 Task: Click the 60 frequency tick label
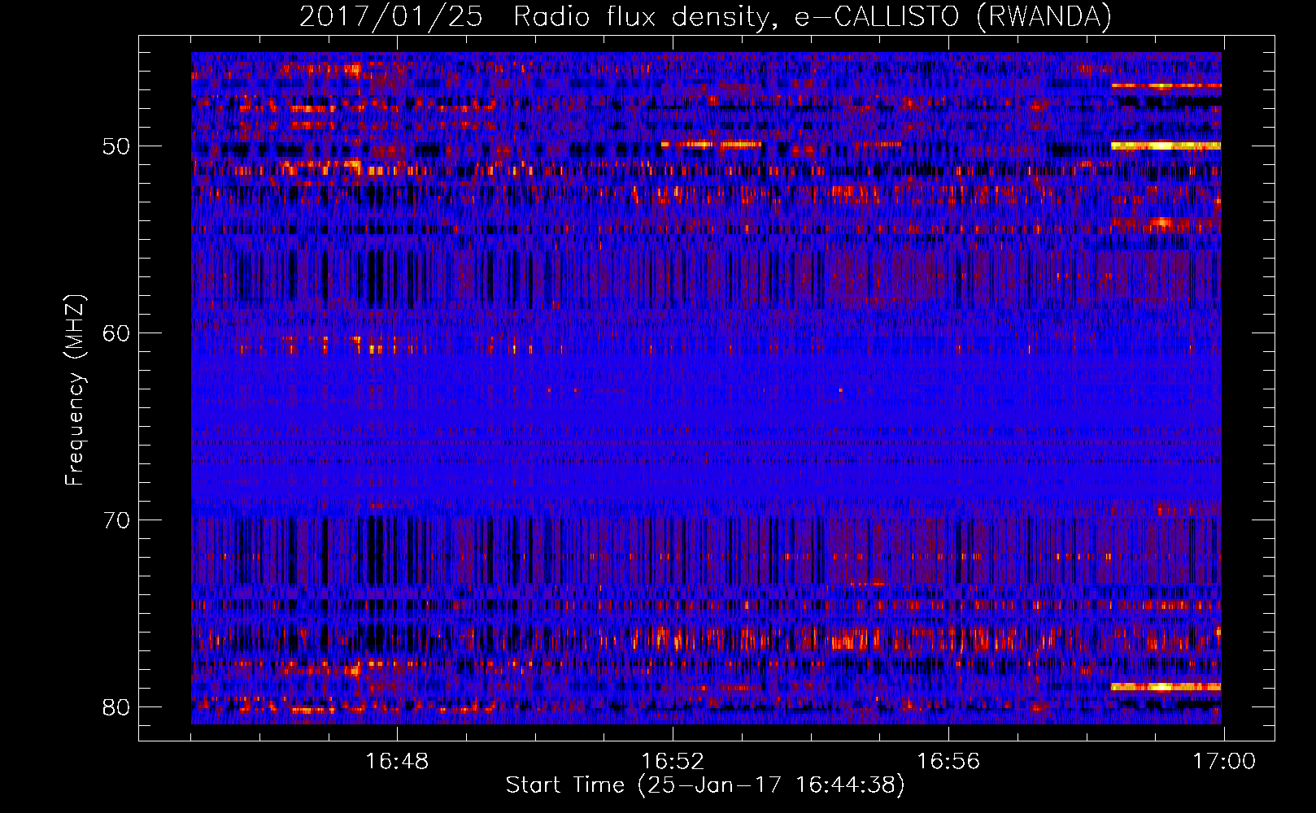coord(117,333)
